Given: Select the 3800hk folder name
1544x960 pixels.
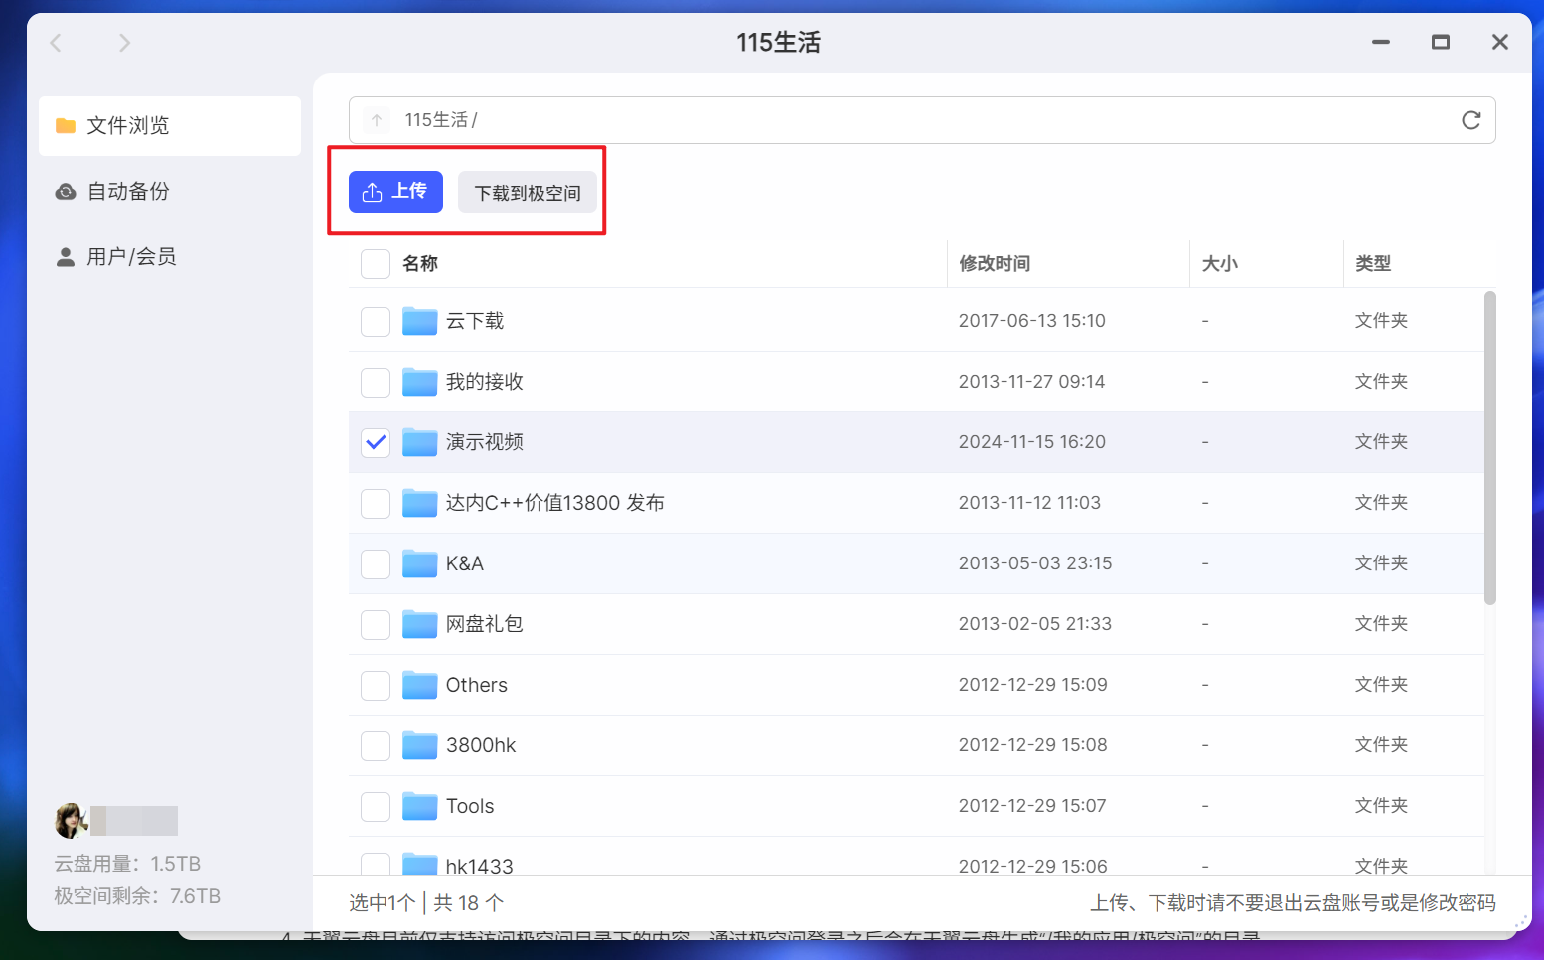Looking at the screenshot, I should click(x=481, y=745).
